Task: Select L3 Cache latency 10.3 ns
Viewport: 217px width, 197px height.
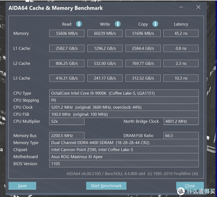Action: tap(181, 78)
